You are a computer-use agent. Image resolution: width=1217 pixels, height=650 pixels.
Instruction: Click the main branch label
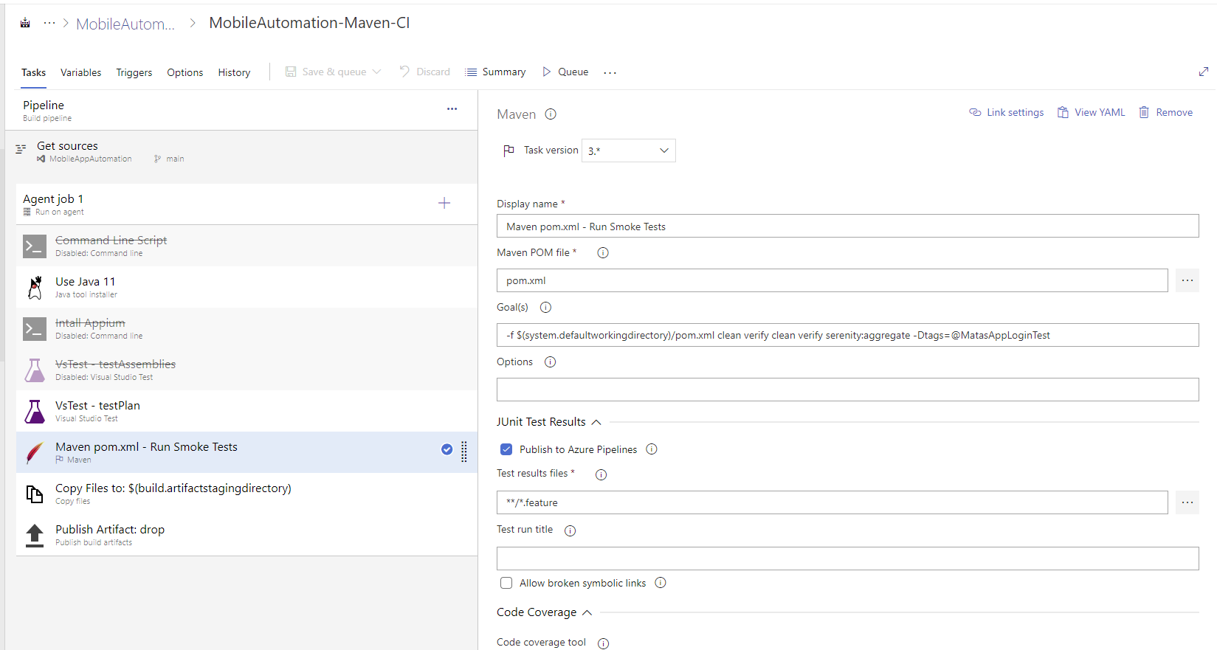175,159
